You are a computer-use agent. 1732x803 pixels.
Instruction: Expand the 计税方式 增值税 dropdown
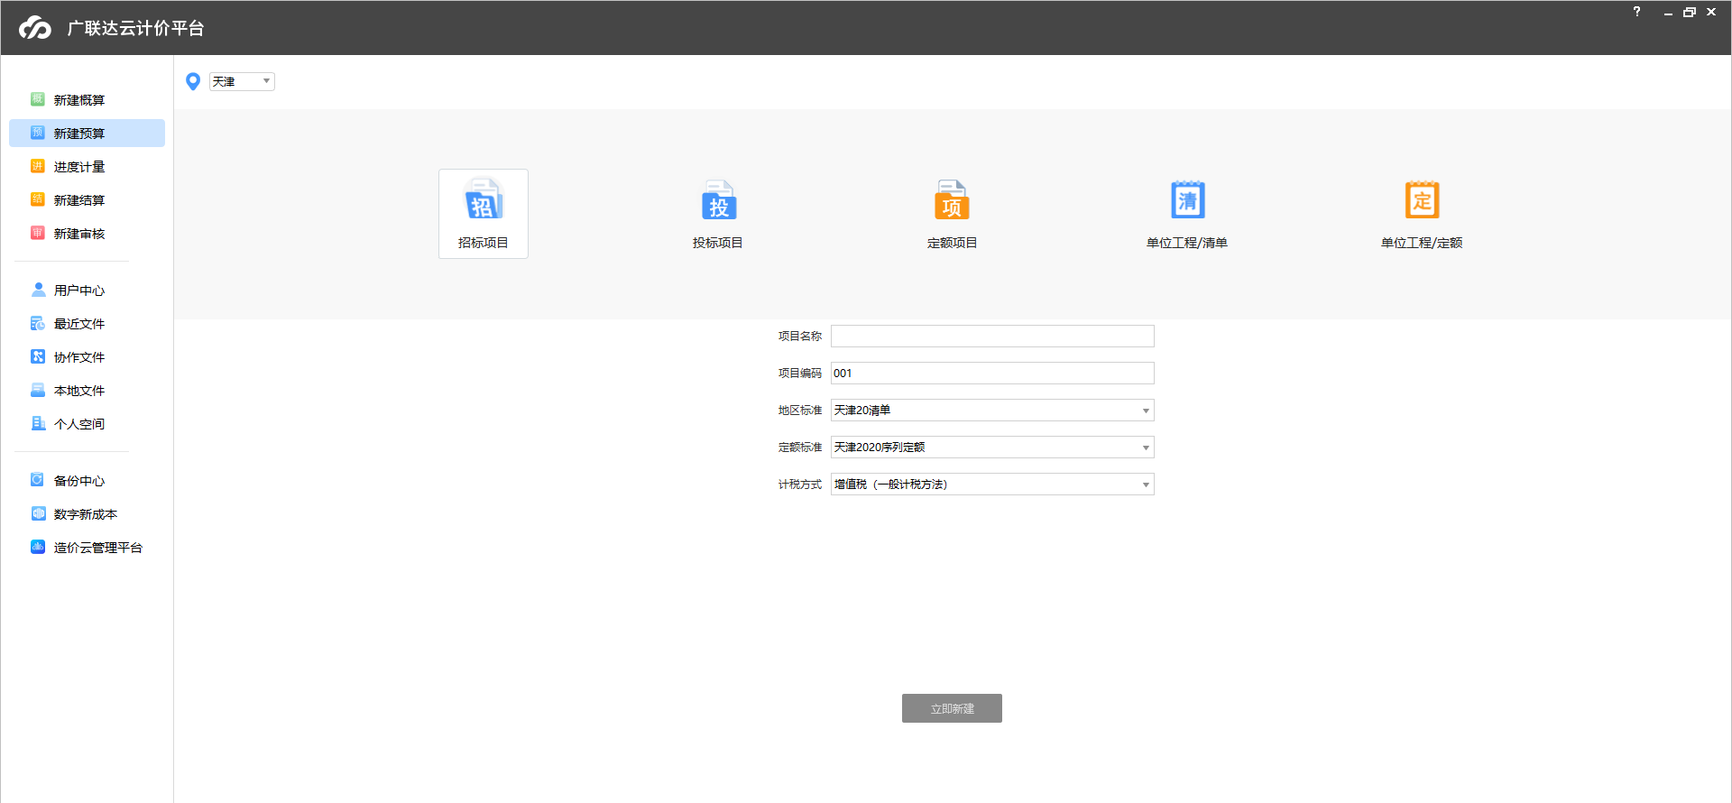[992, 485]
